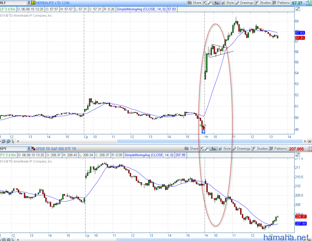Open the HERBALIFE LTD COM company link
This screenshot has width=312, height=241.
tap(53, 3)
